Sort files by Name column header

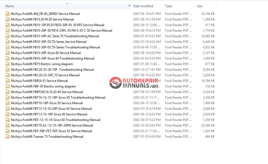[x=10, y=6]
